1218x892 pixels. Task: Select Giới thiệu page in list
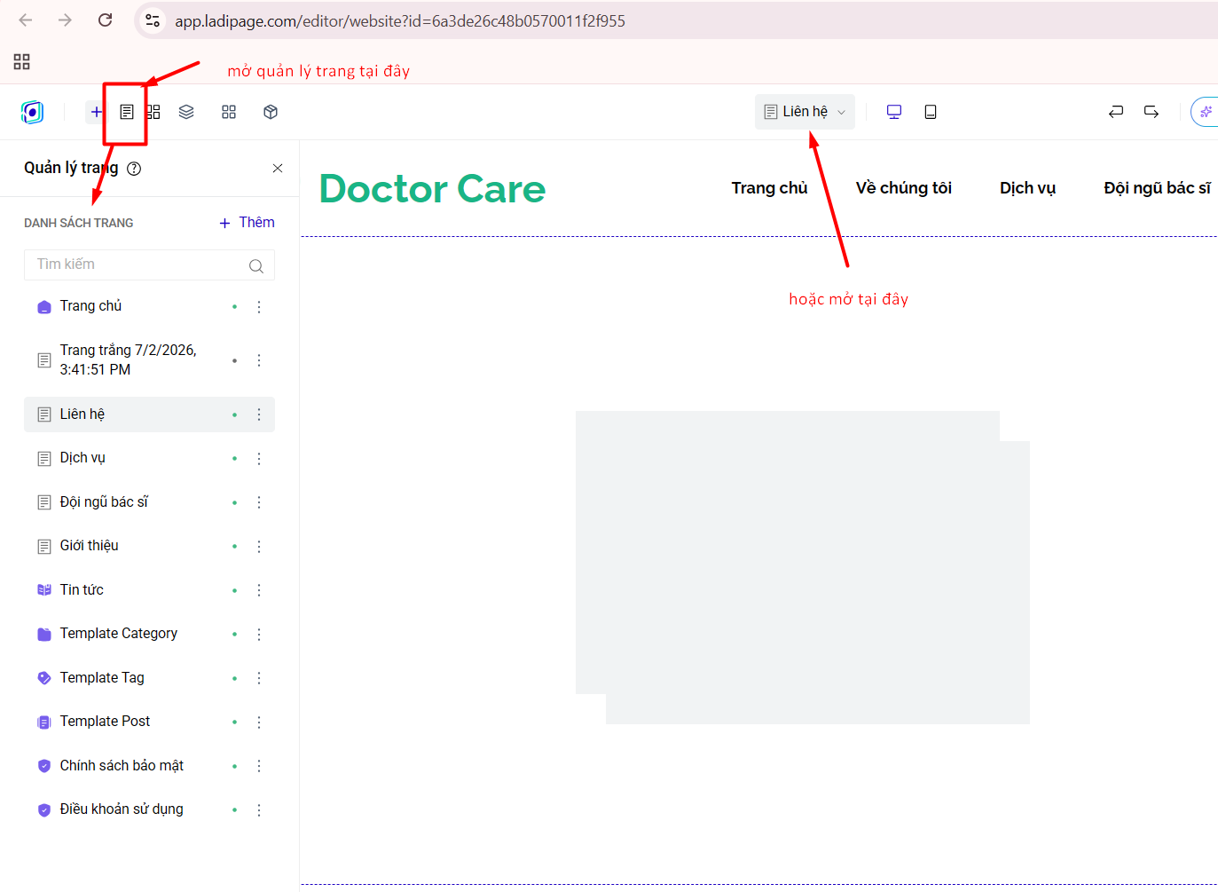(x=149, y=546)
